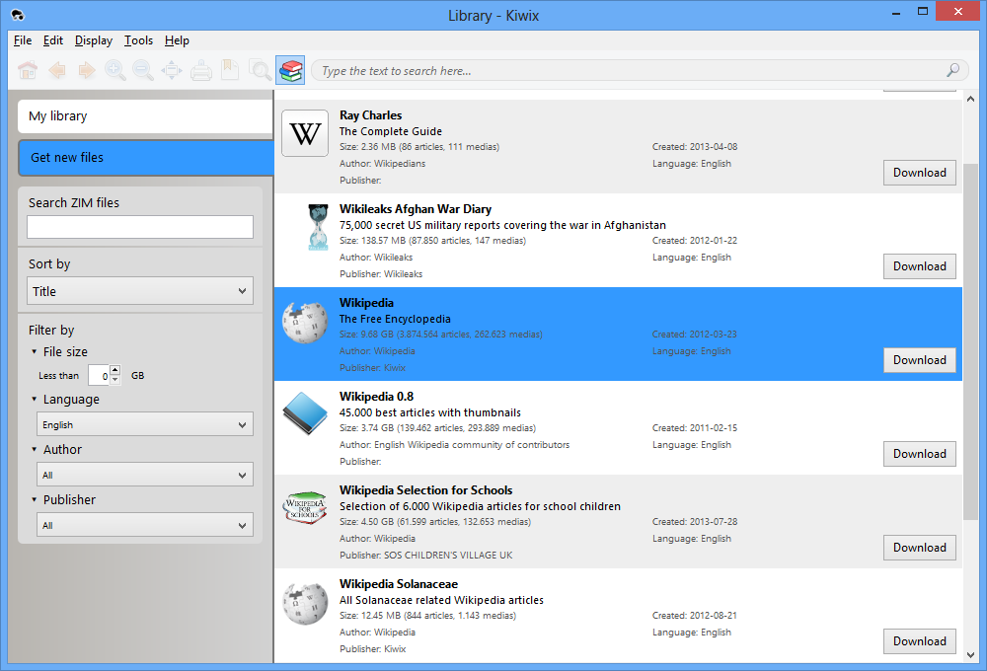This screenshot has height=671, width=987.
Task: Click the zoom in magnifier icon
Action: tap(115, 70)
